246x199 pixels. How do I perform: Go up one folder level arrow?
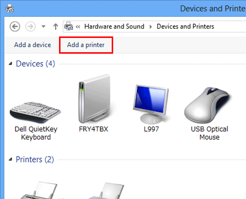pos(56,27)
